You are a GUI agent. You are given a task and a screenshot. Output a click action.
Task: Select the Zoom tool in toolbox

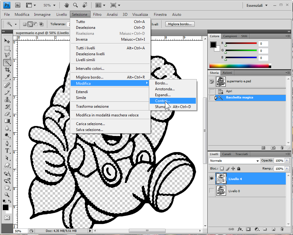point(7,195)
